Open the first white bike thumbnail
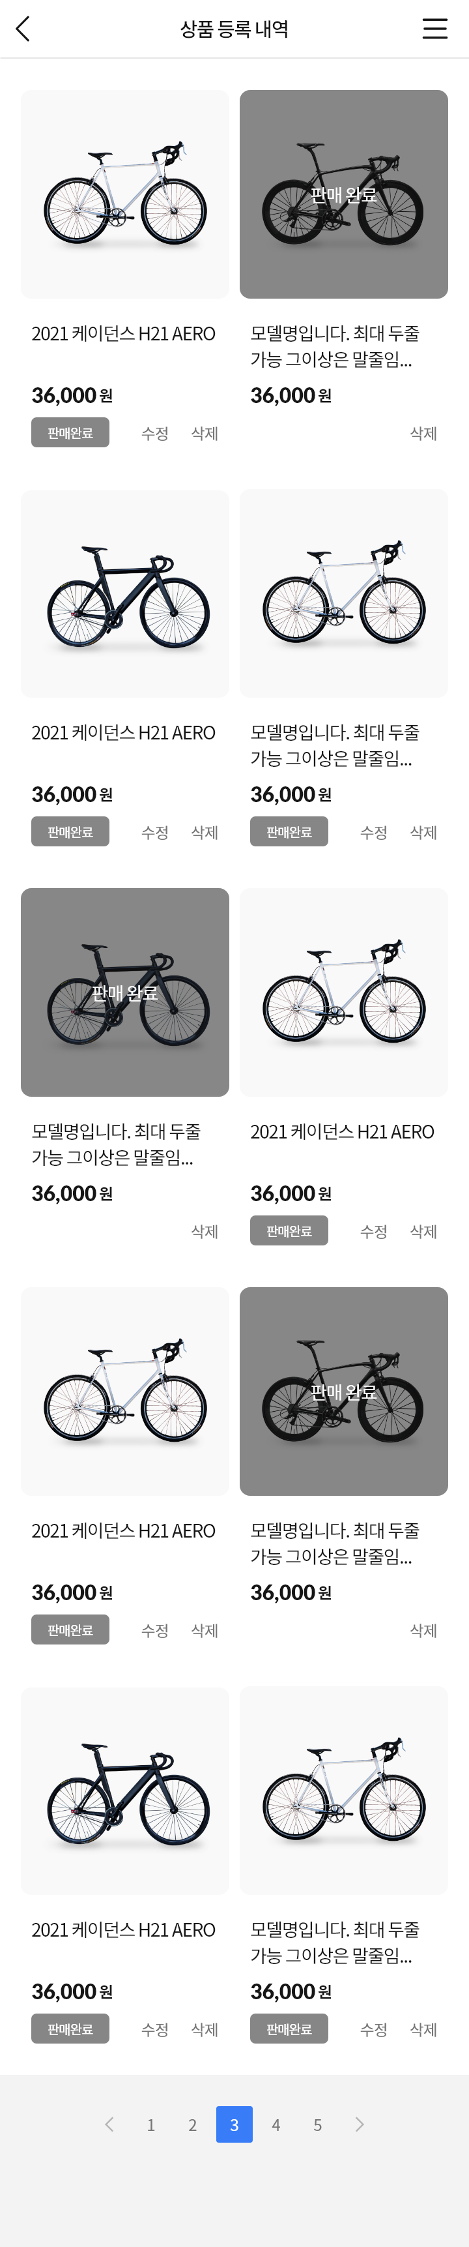The height and width of the screenshot is (2247, 469). tap(124, 194)
